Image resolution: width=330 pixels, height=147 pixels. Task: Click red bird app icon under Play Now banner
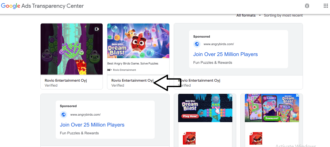pos(189,138)
